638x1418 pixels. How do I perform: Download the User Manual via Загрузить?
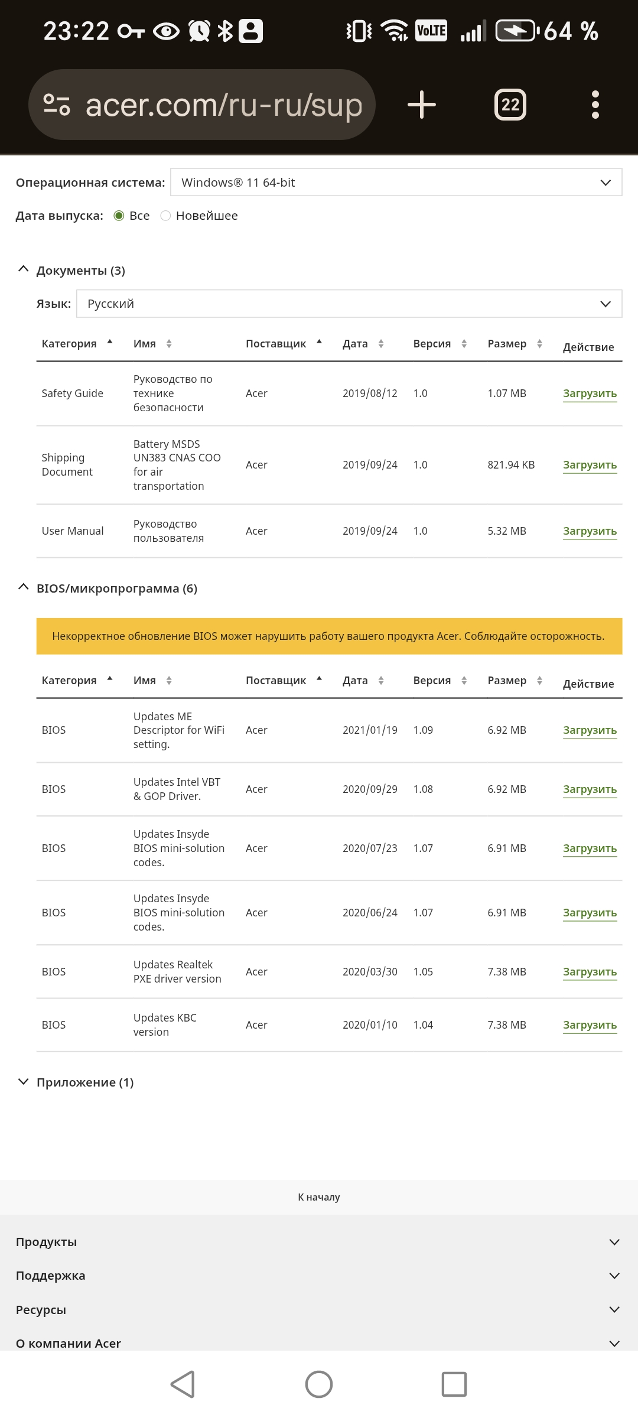(x=590, y=531)
